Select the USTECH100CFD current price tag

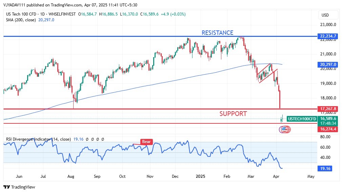point(302,119)
